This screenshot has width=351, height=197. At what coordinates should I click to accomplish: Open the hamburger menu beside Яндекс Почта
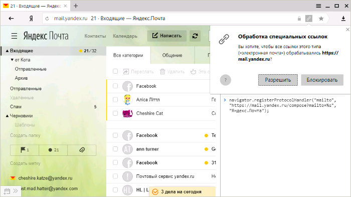coord(14,36)
